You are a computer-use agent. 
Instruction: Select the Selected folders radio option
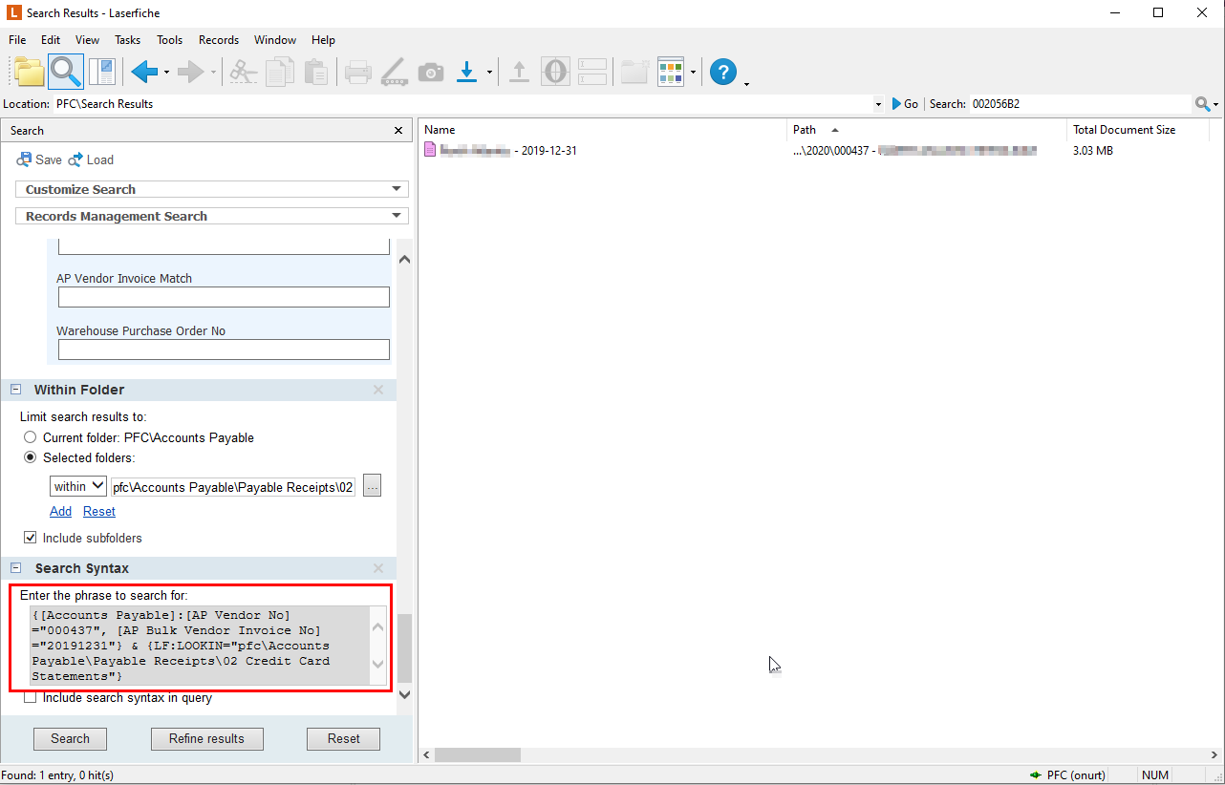(x=31, y=457)
